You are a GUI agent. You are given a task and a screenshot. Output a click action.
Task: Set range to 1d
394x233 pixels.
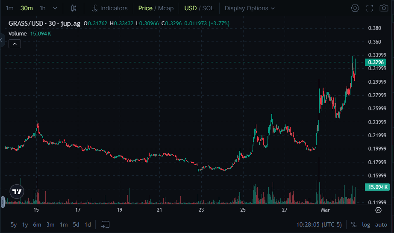(88, 225)
